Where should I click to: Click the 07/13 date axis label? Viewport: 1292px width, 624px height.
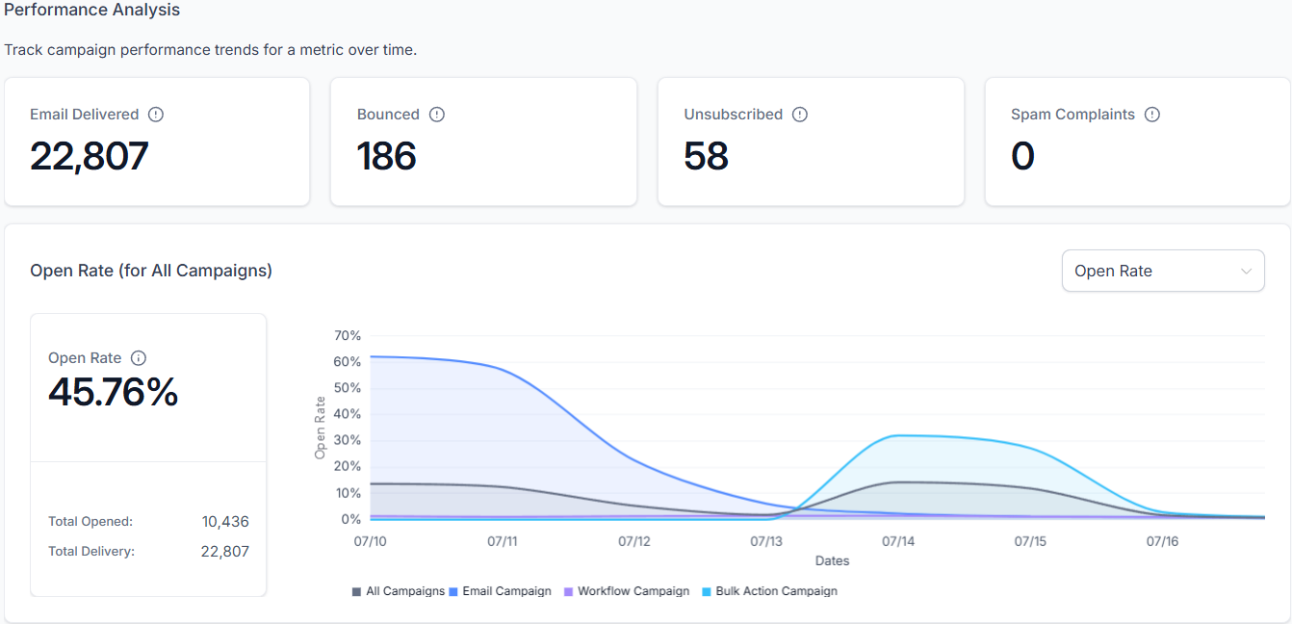click(766, 542)
